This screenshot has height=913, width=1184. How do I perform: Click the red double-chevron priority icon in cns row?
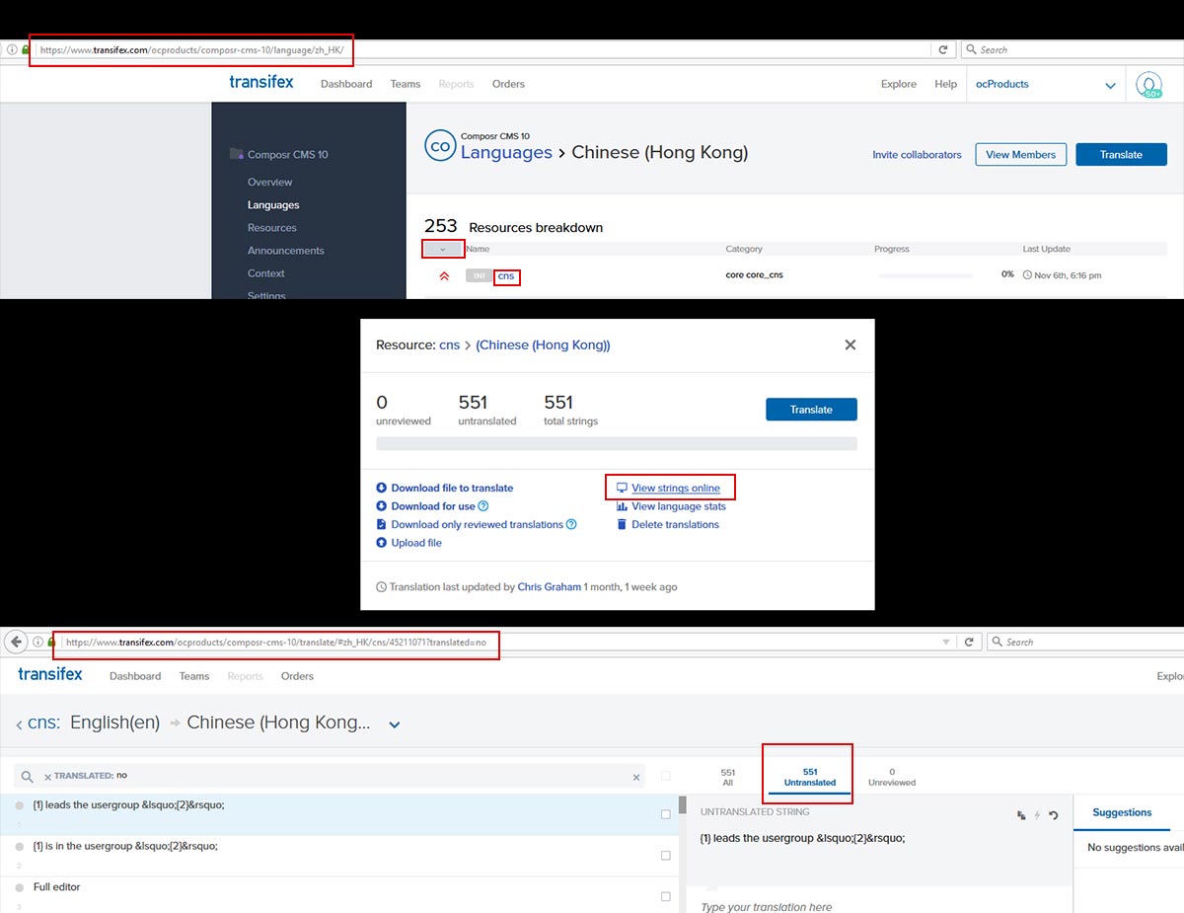pyautogui.click(x=444, y=275)
